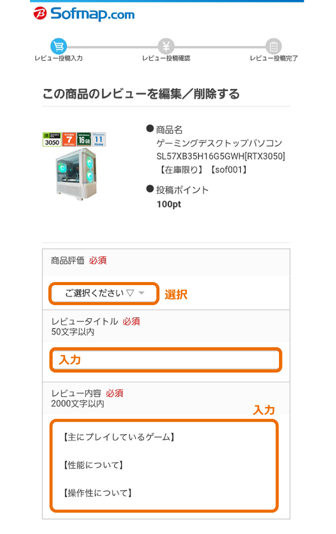The width and height of the screenshot is (336, 534).
Task: Click the Windows 11 Home badge
Action: (x=99, y=139)
